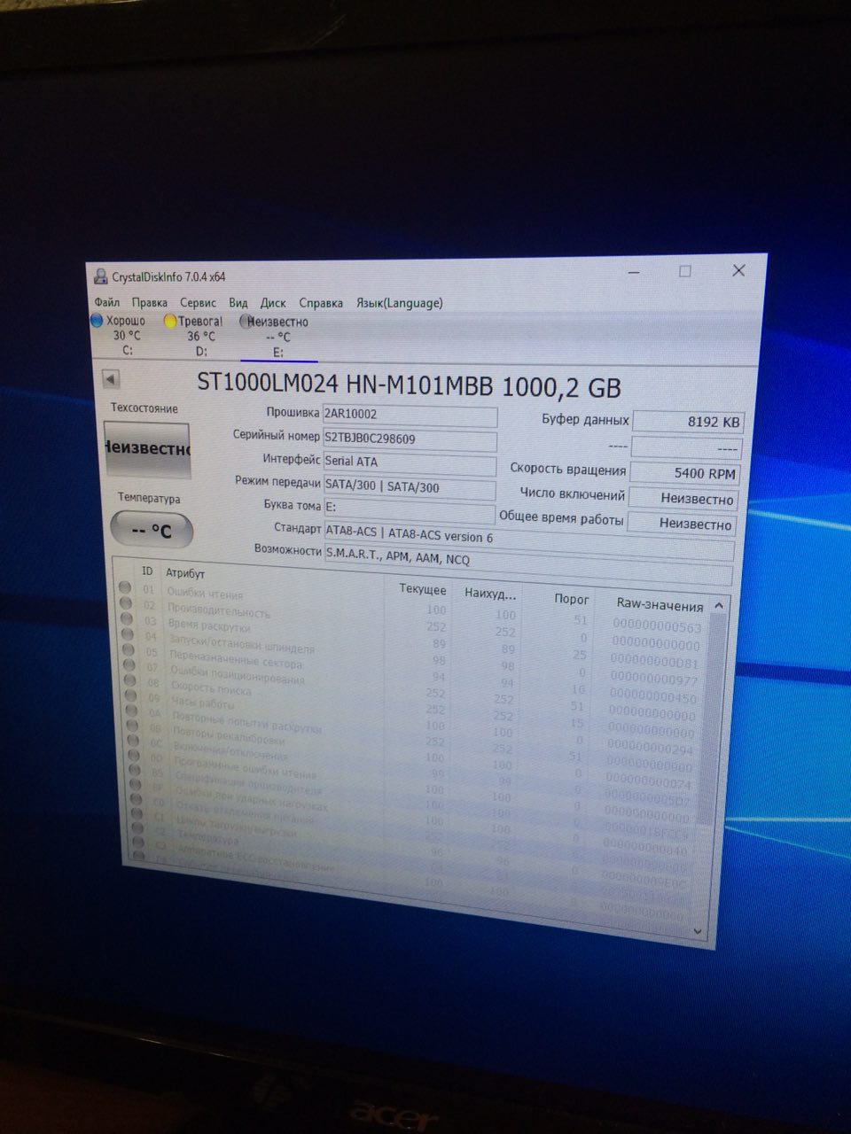This screenshot has width=851, height=1134.
Task: Click the attribute list scroll down arrow
Action: [698, 931]
